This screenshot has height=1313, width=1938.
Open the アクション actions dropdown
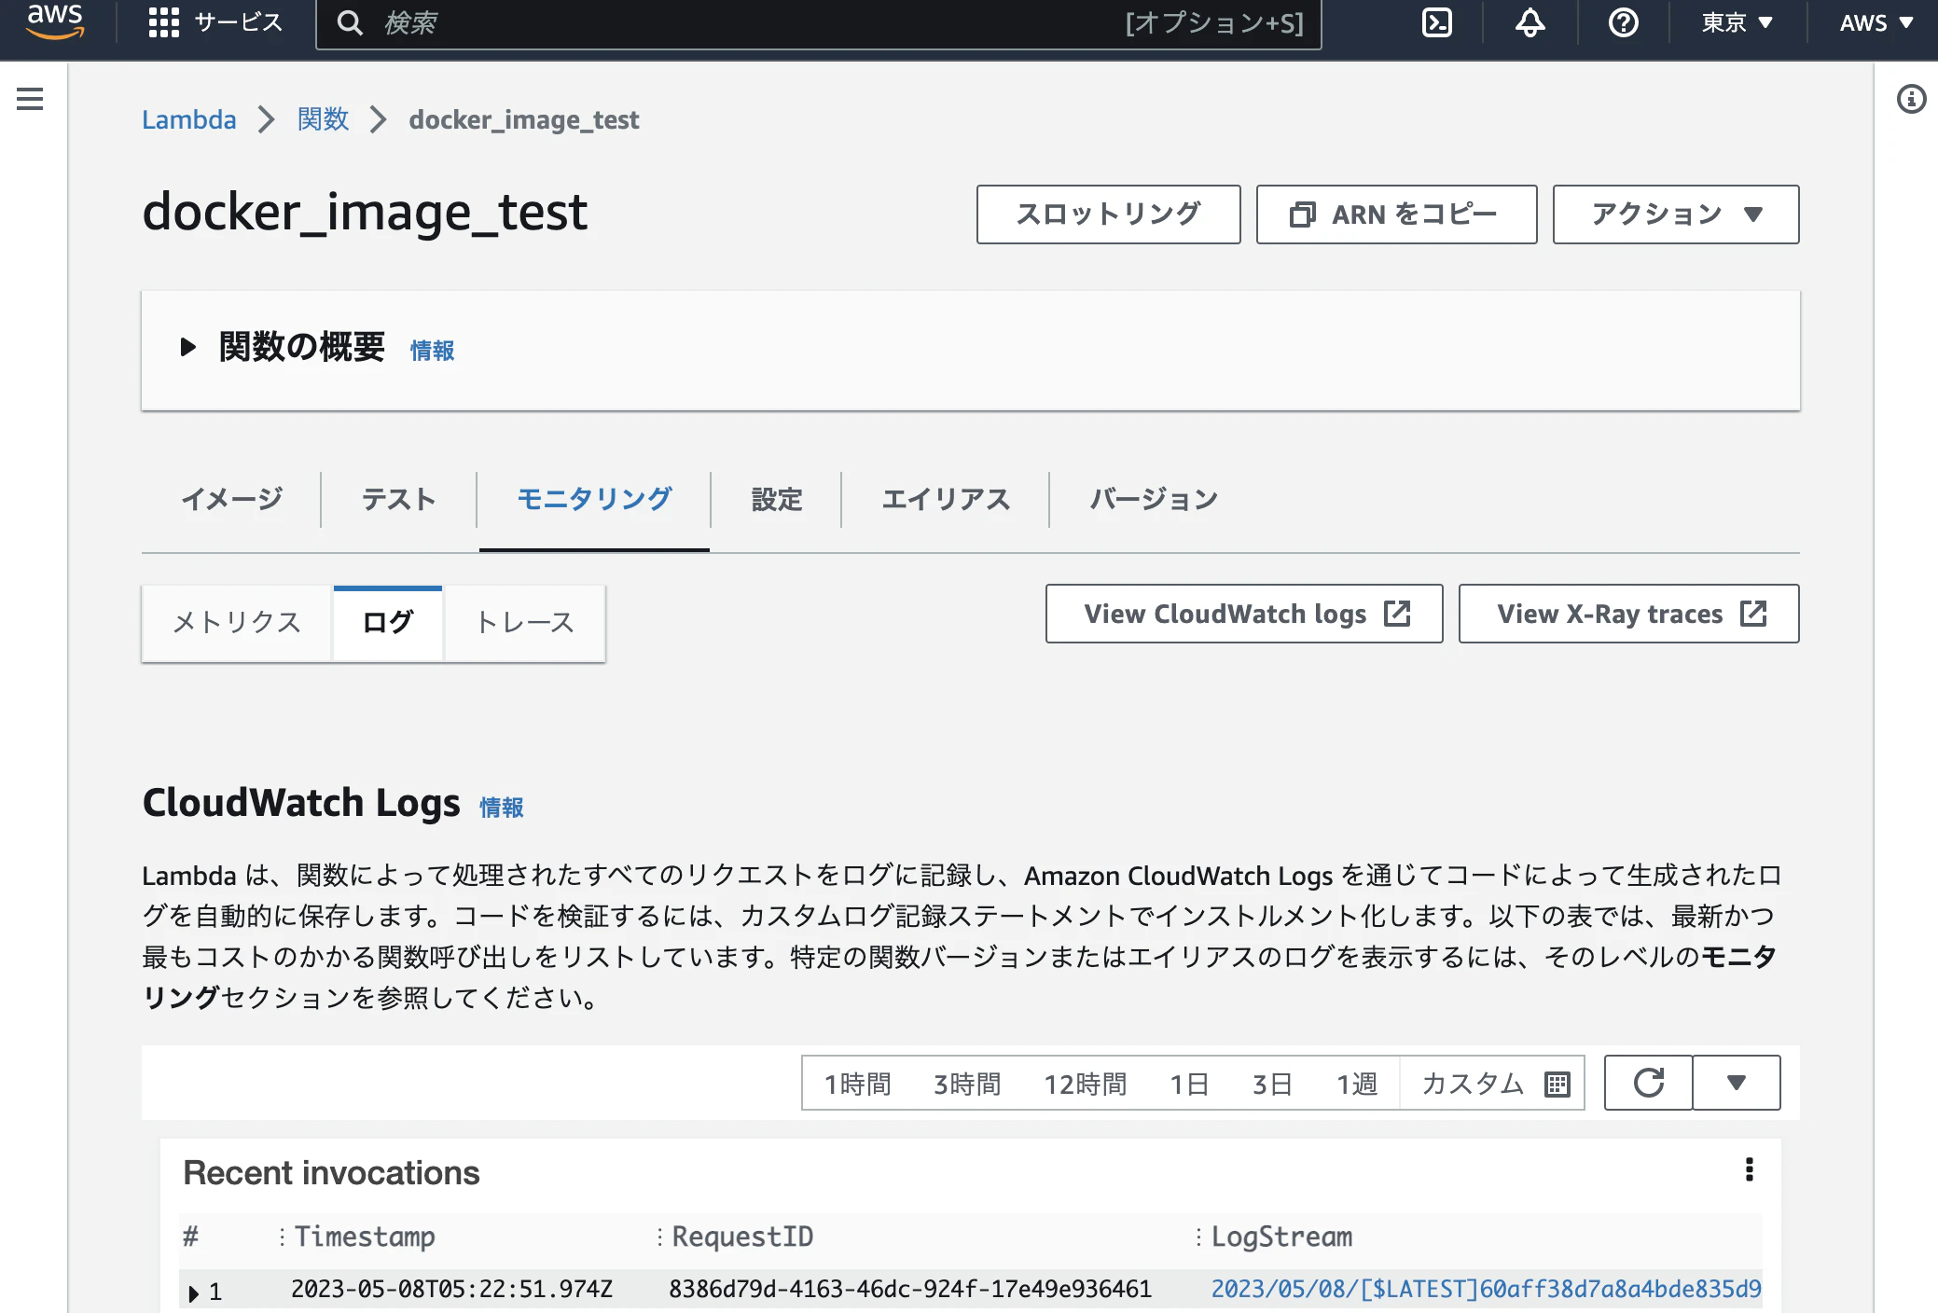click(x=1676, y=214)
